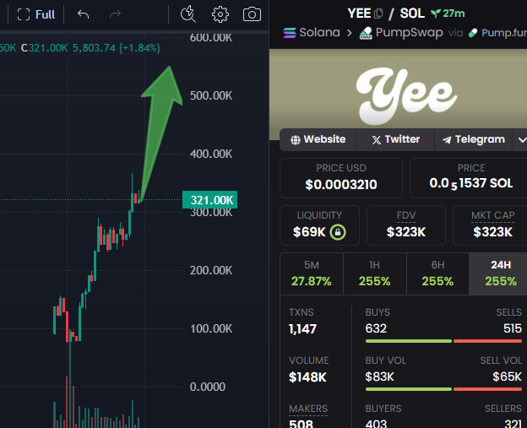Redo the chart action

115,14
